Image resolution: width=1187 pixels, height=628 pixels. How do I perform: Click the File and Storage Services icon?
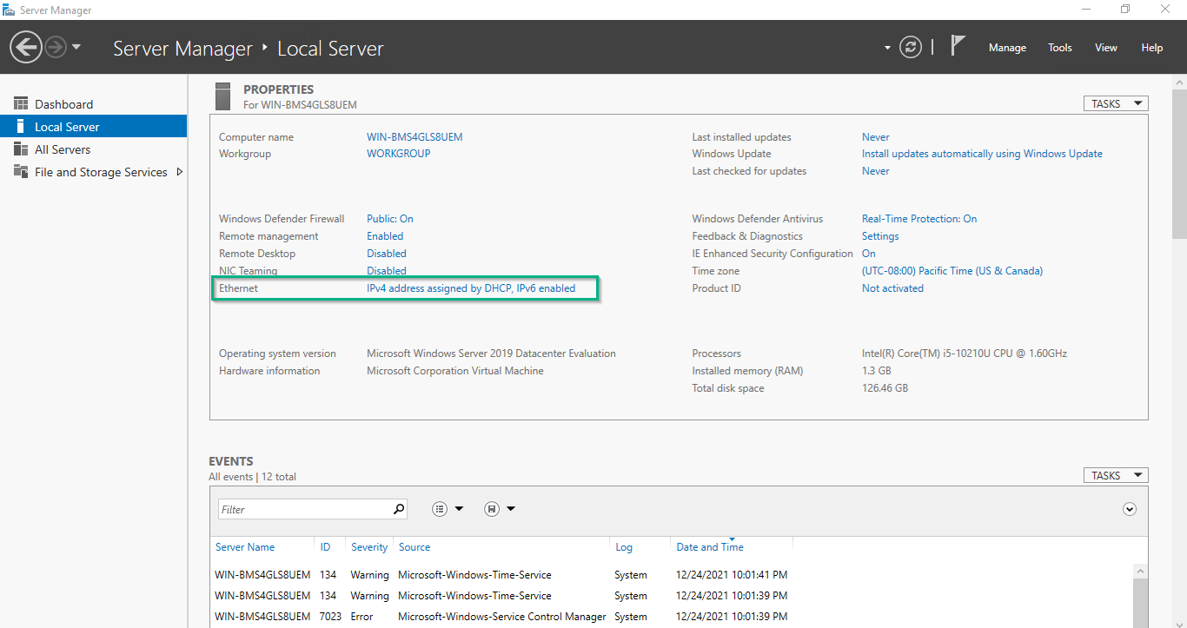[x=21, y=172]
